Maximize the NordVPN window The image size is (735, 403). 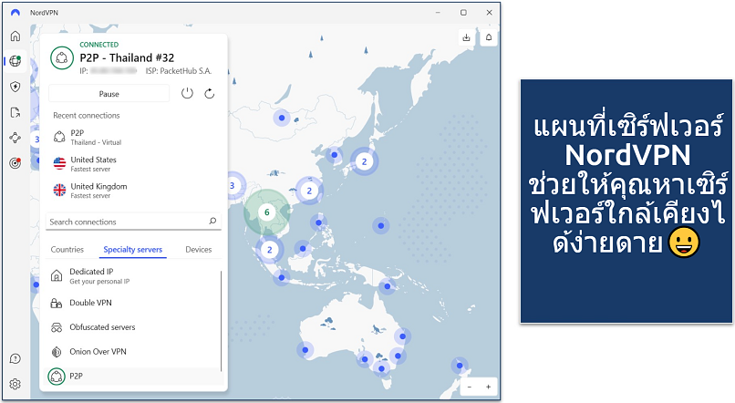(463, 13)
